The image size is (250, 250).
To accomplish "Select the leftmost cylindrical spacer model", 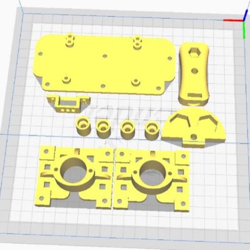I will coord(83,126).
